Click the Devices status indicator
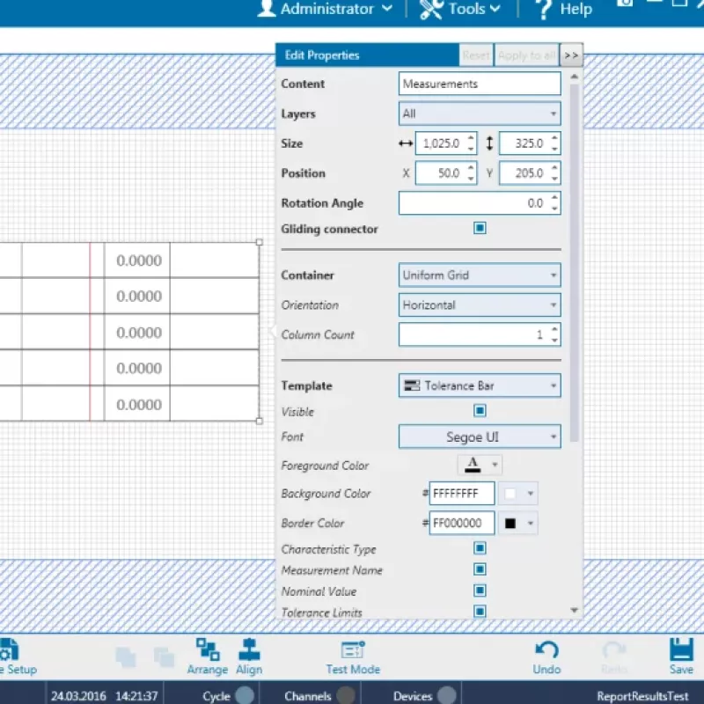The image size is (704, 704). click(447, 695)
